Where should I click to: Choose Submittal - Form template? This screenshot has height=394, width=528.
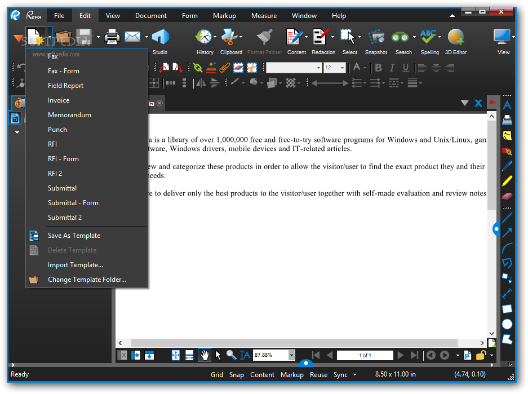[x=87, y=203]
